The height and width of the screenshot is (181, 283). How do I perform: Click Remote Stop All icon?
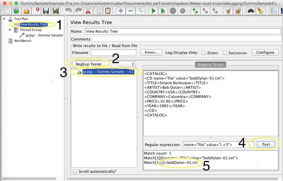[205, 11]
